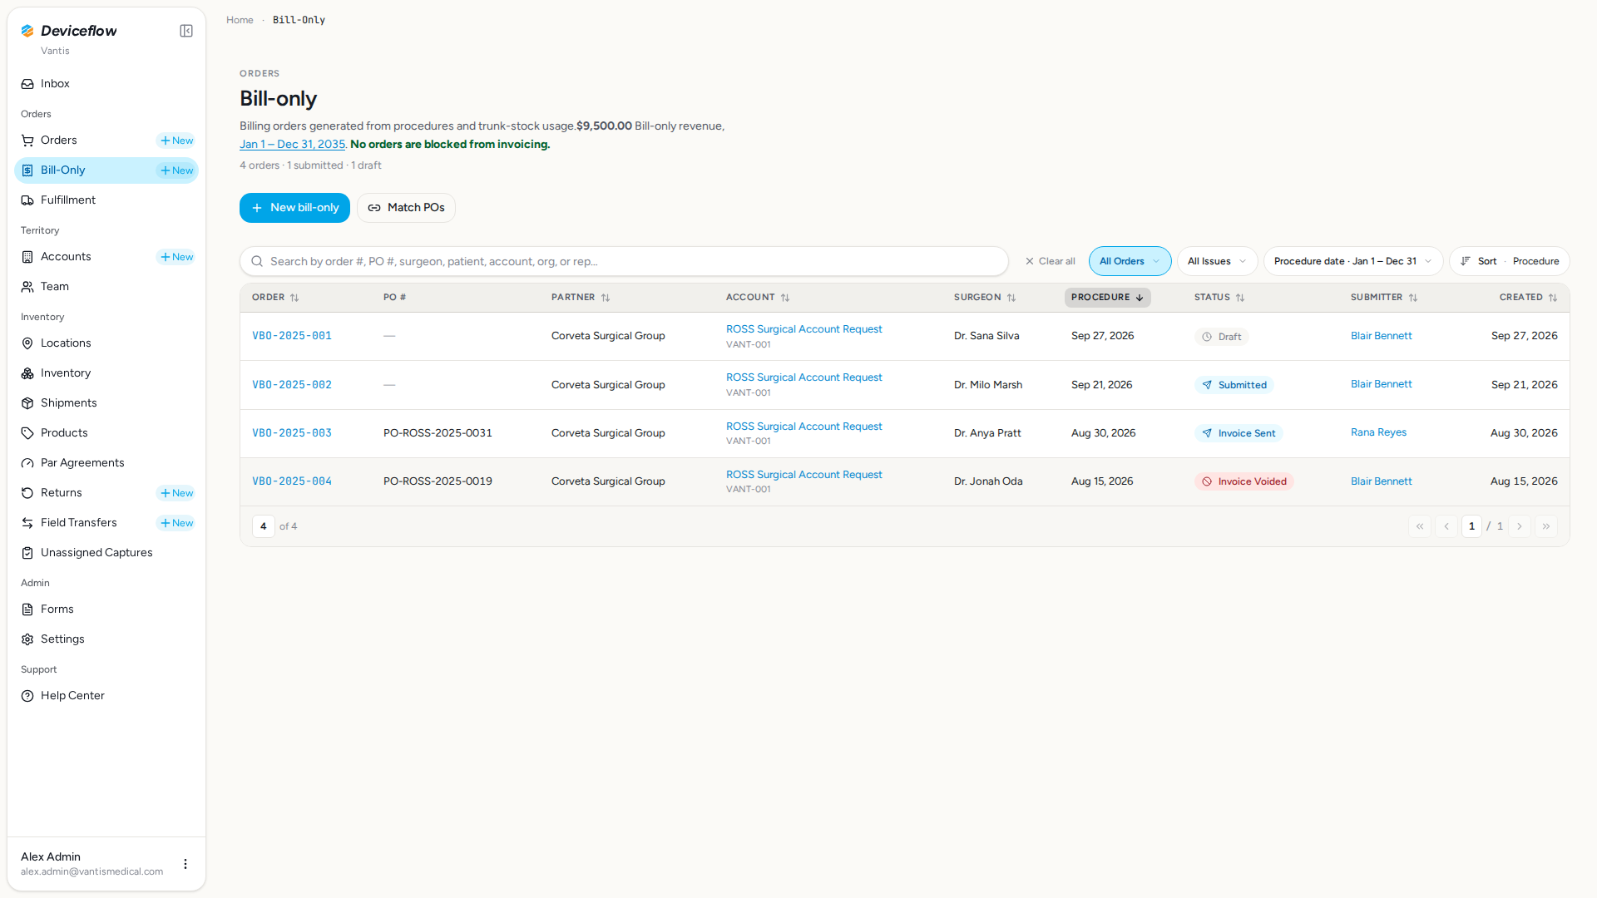Screen dimensions: 1597x898
Task: Click the Deviceflow logo icon
Action: 27,31
